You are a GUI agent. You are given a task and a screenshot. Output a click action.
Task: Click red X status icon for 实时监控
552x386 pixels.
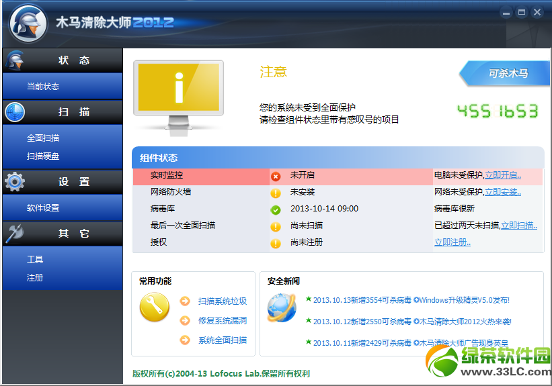pyautogui.click(x=276, y=177)
